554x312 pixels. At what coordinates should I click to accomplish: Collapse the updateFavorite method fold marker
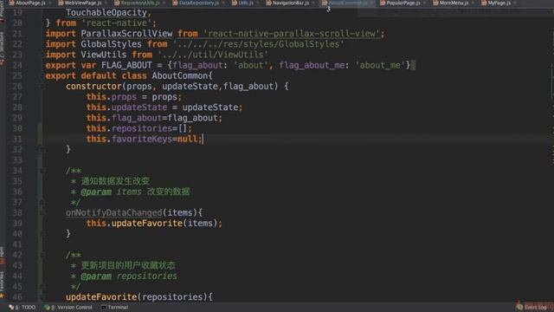42,297
